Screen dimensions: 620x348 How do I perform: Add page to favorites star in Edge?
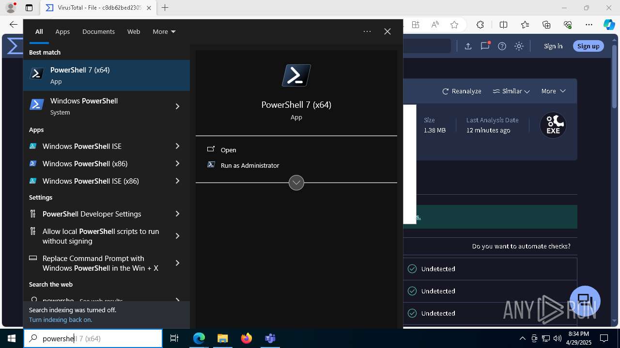click(454, 25)
